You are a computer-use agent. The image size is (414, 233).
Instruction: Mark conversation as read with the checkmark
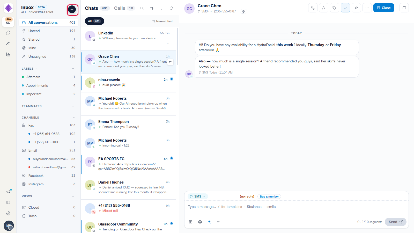tap(345, 8)
